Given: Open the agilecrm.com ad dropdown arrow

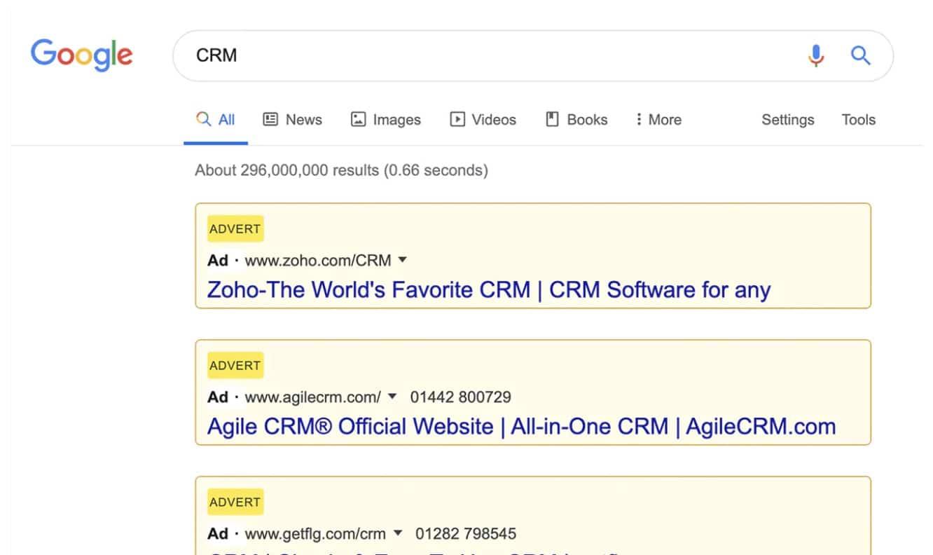Looking at the screenshot, I should 392,396.
